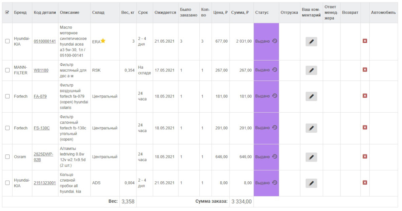Delete the Hyundai-KIA motor oil row
This screenshot has width=402, height=211.
365,41
